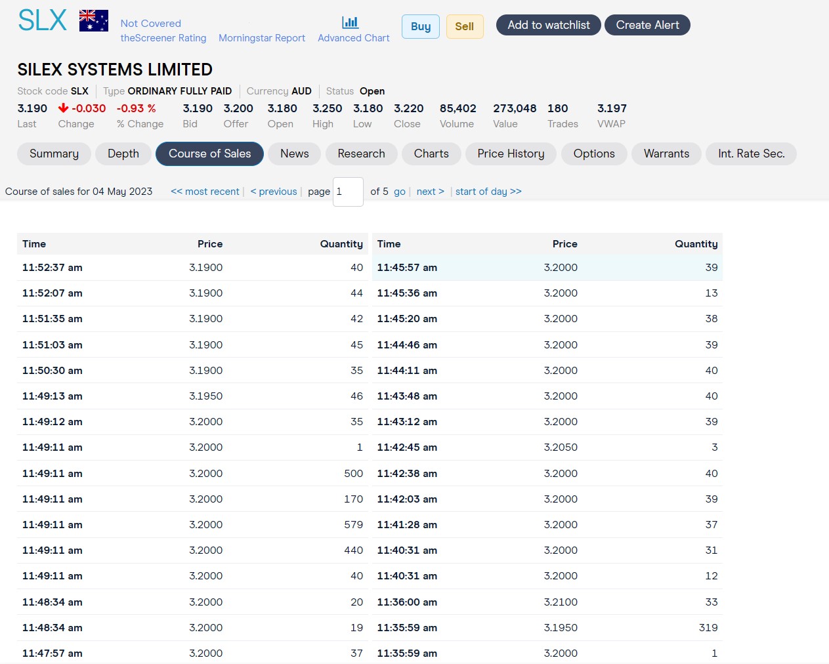Click the bar chart icon above Advanced Chart
The image size is (829, 664).
tap(351, 22)
